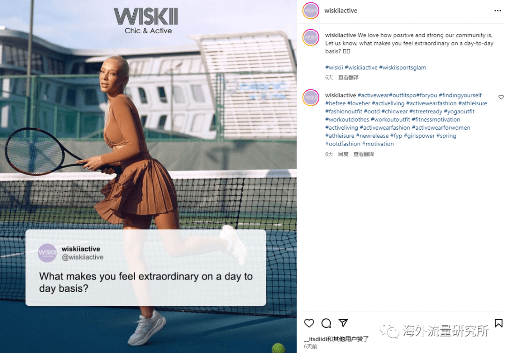Screen dimensions: 505x353
Task: Open the three-dot more options menu
Action: [x=497, y=11]
